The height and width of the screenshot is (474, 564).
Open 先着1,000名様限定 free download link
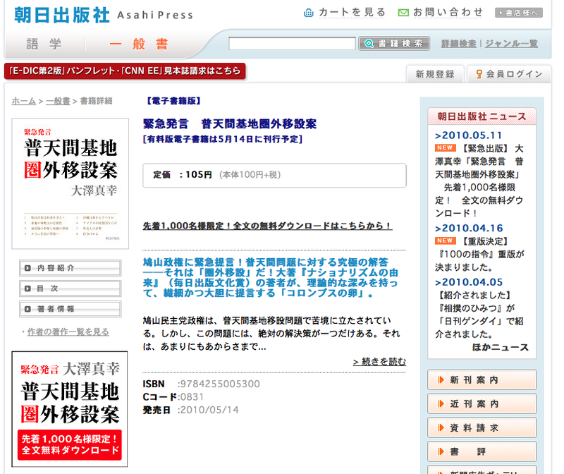(x=268, y=226)
